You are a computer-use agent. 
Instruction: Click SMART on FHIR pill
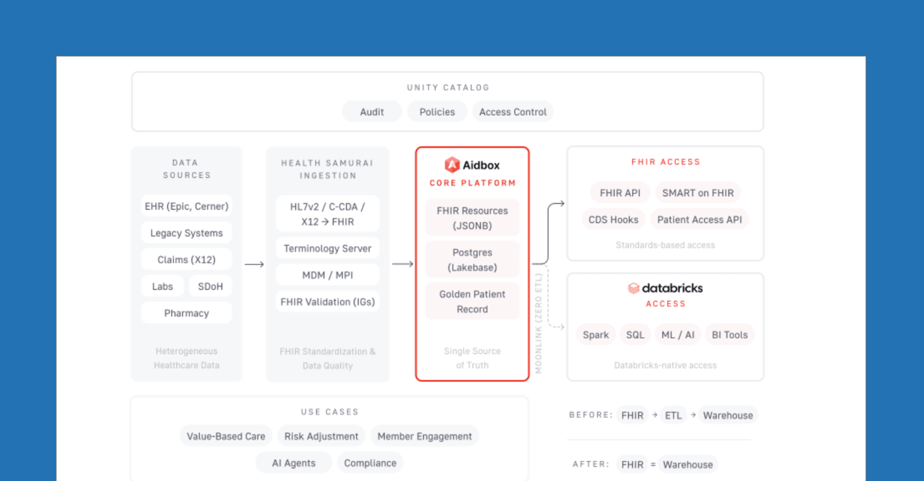[698, 192]
